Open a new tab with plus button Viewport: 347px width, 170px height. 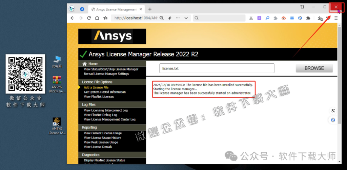coord(150,9)
